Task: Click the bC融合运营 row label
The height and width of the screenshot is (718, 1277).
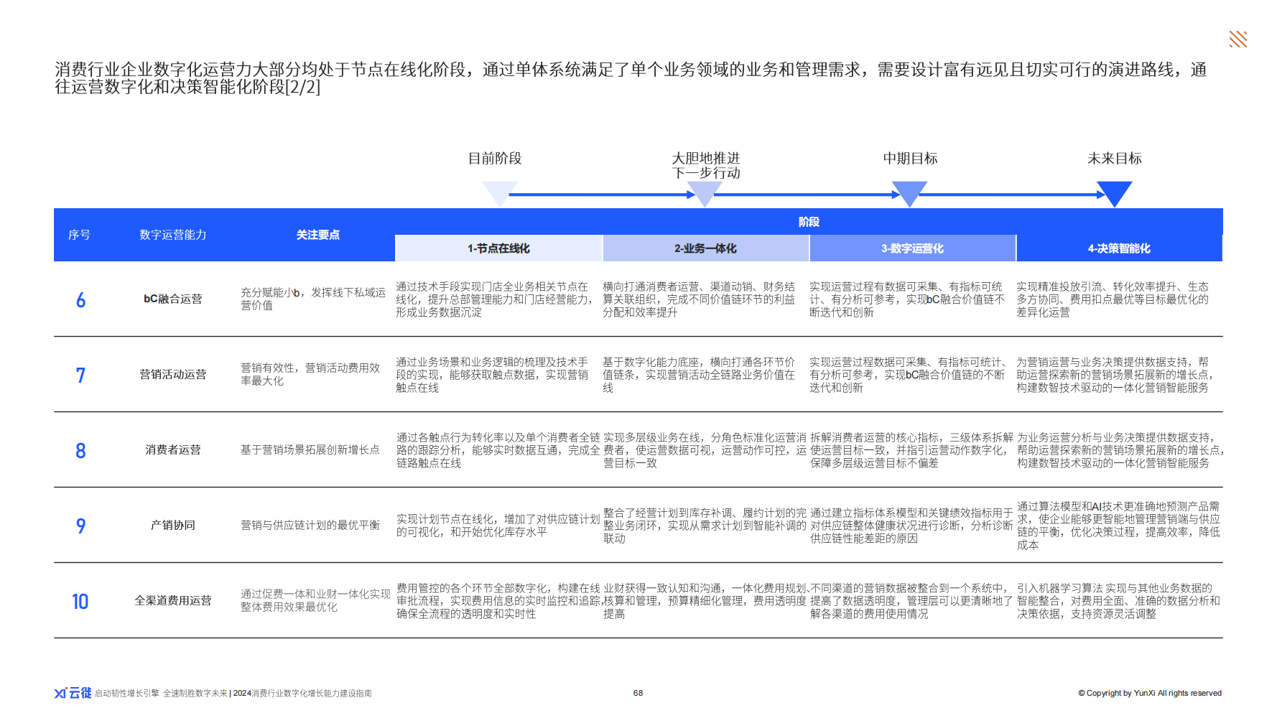Action: [x=172, y=299]
